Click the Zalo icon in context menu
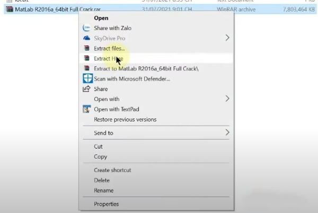 86,27
